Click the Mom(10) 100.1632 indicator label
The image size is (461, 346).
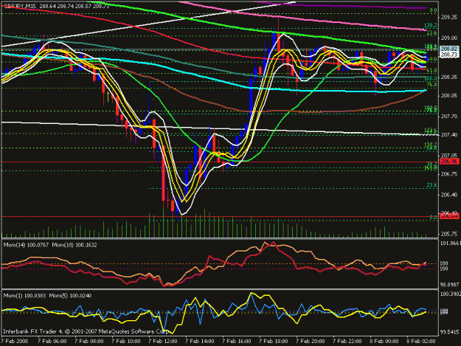click(x=74, y=245)
